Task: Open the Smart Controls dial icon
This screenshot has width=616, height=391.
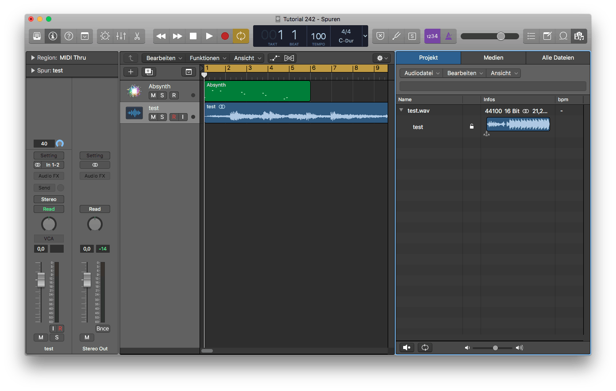Action: tap(105, 36)
